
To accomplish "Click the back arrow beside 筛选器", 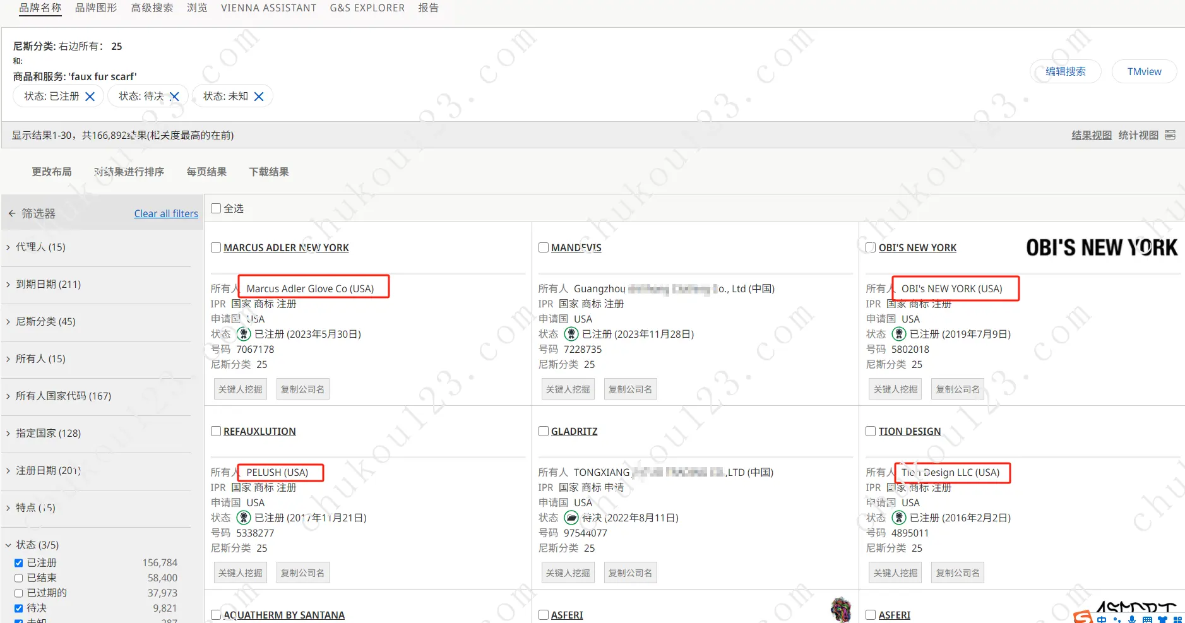I will click(11, 213).
